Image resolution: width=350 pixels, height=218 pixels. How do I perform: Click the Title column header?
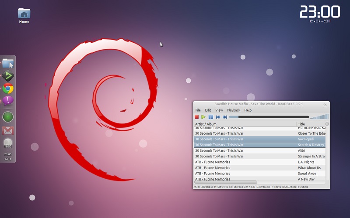[x=311, y=124]
